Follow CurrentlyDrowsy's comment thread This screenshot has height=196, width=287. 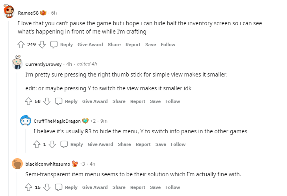pos(172,101)
